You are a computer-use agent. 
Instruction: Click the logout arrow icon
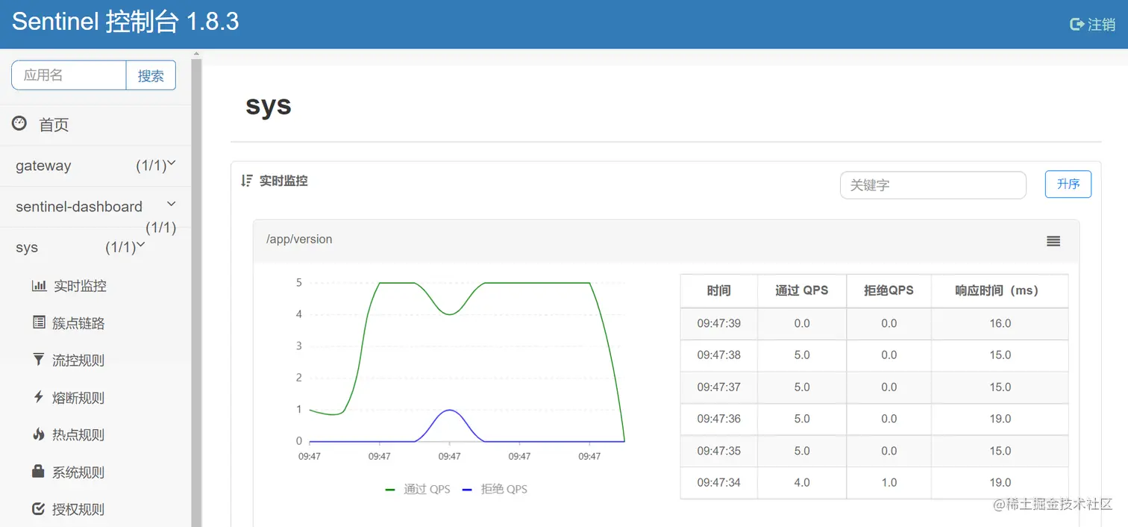pyautogui.click(x=1077, y=24)
